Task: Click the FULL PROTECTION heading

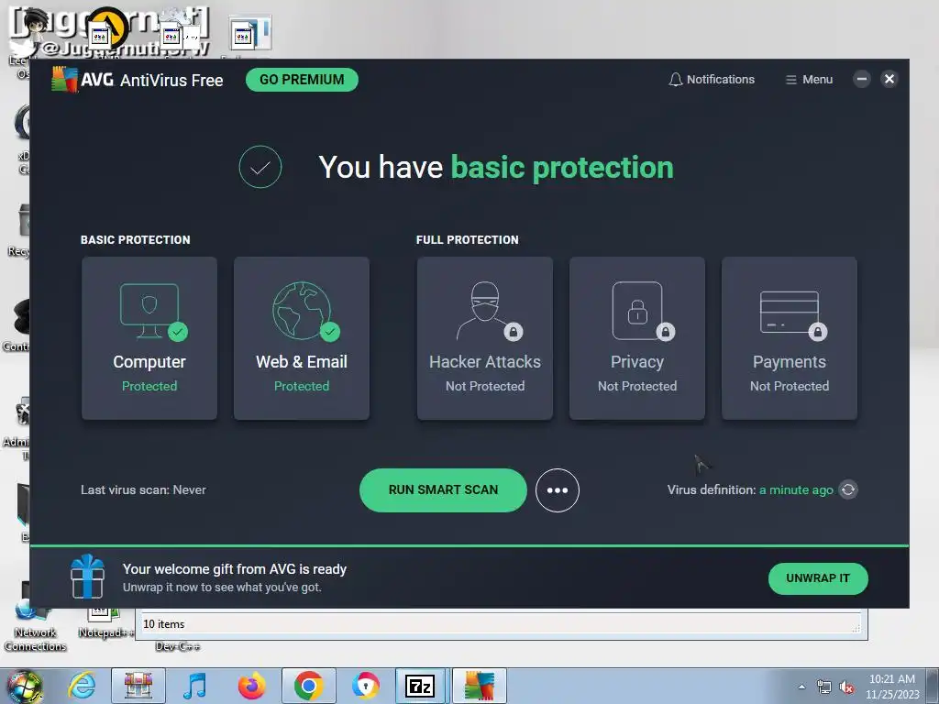Action: pos(467,239)
